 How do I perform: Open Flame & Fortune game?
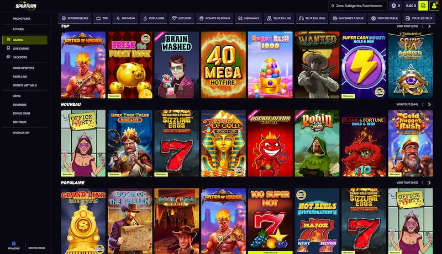tap(364, 143)
